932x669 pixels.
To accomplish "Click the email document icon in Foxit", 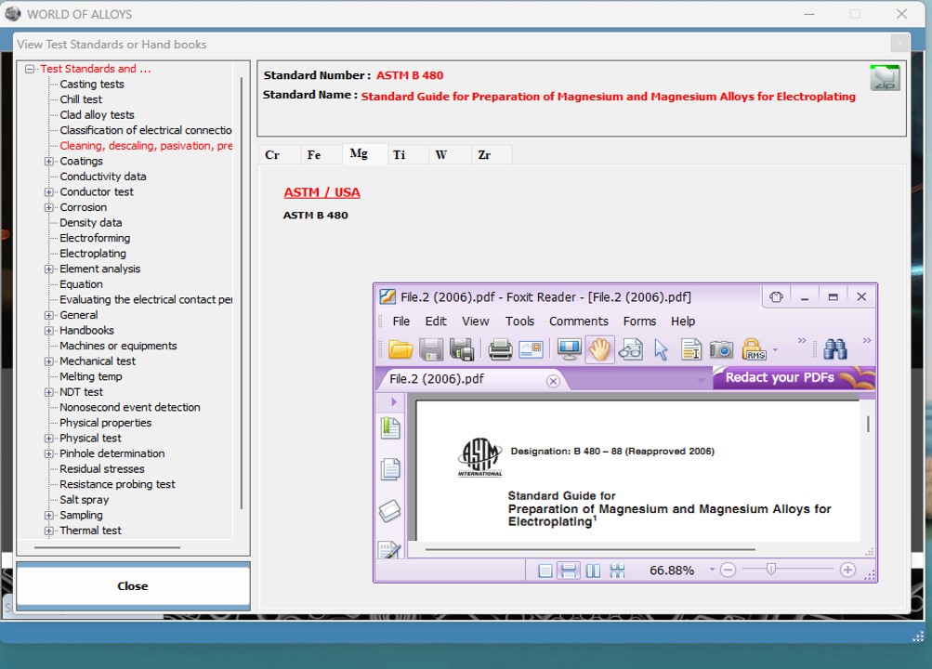I will (531, 349).
